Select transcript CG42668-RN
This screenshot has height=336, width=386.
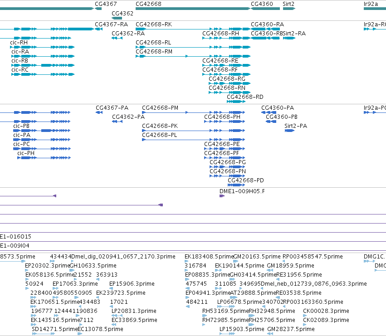point(227,88)
